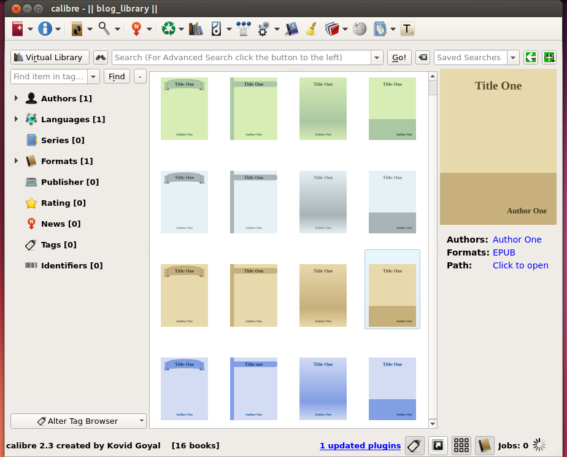The height and width of the screenshot is (457, 567).
Task: Click the Convert books icon
Action: [77, 29]
